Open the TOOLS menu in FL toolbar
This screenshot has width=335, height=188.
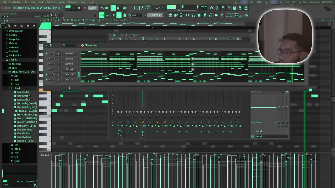coord(54,8)
